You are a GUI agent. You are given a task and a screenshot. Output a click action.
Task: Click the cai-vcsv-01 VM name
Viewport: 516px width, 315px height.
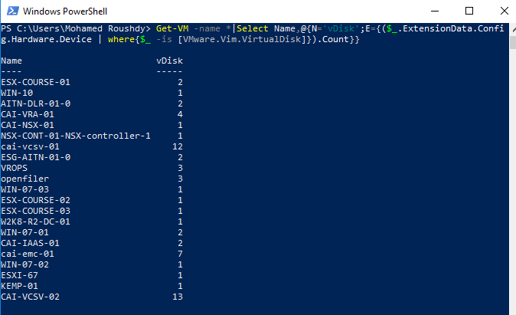click(x=30, y=146)
